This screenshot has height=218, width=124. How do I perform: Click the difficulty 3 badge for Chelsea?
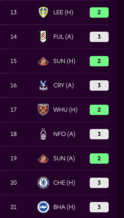[99, 183]
